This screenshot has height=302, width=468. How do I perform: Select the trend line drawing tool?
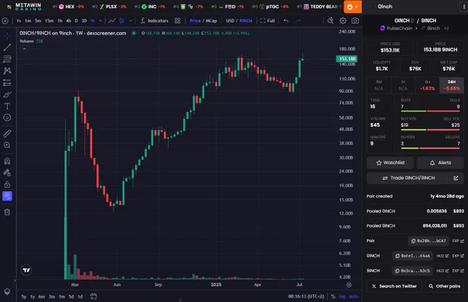tap(7, 47)
